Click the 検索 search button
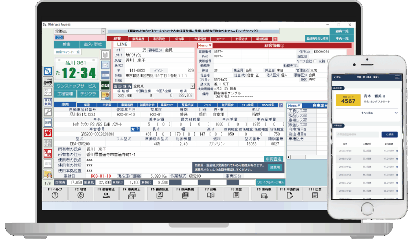This screenshot has width=412, height=239. click(66, 45)
